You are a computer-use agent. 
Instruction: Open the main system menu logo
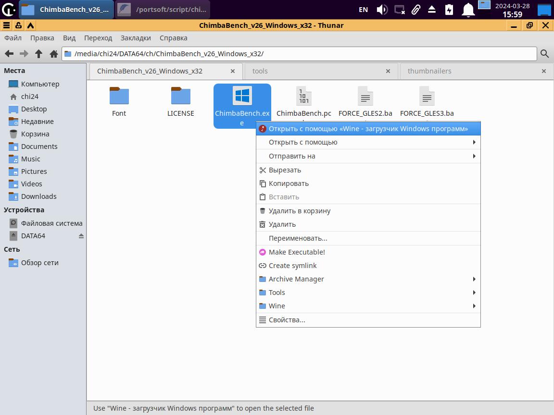(x=9, y=10)
